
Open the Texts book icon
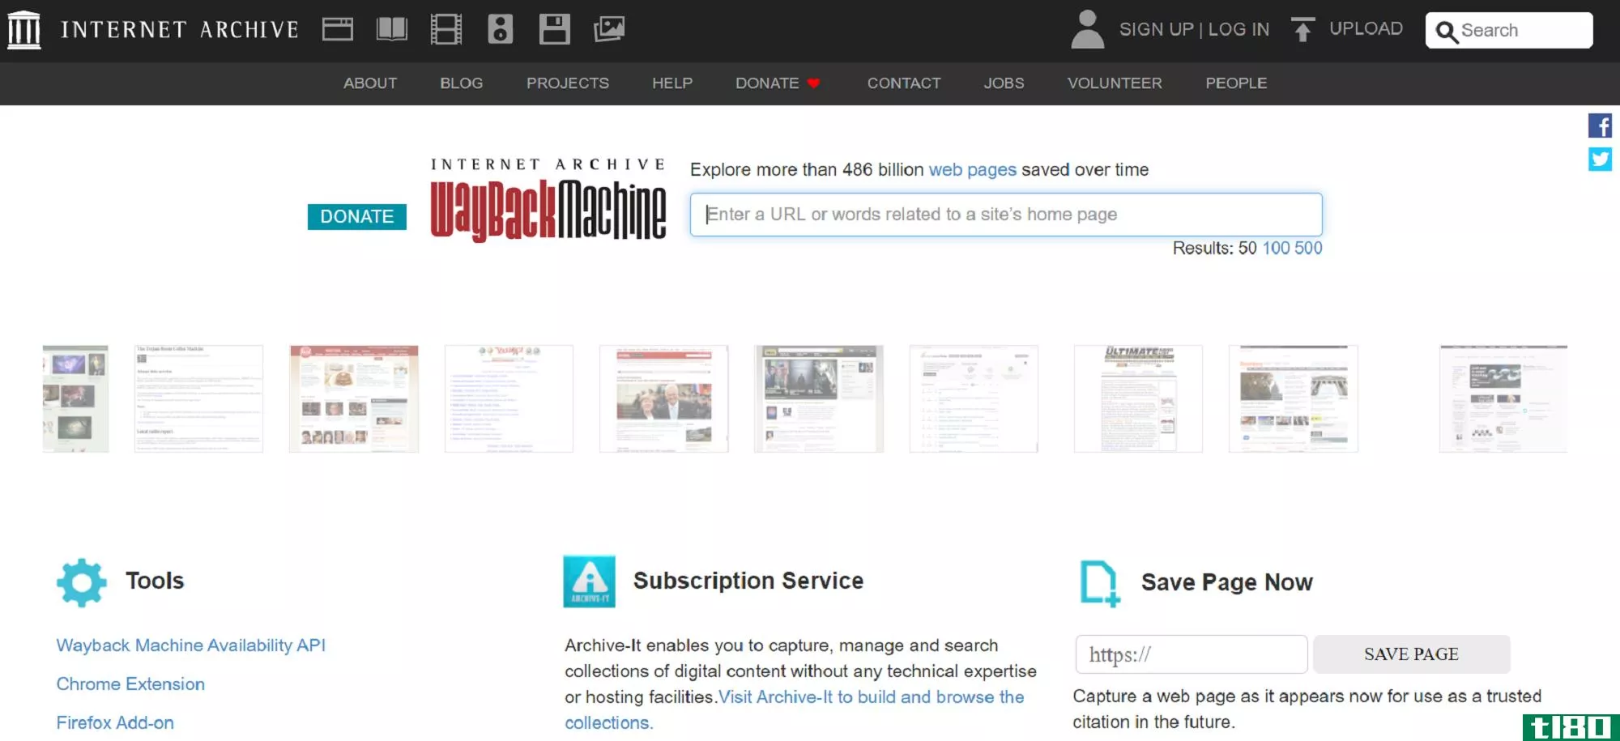click(x=392, y=30)
